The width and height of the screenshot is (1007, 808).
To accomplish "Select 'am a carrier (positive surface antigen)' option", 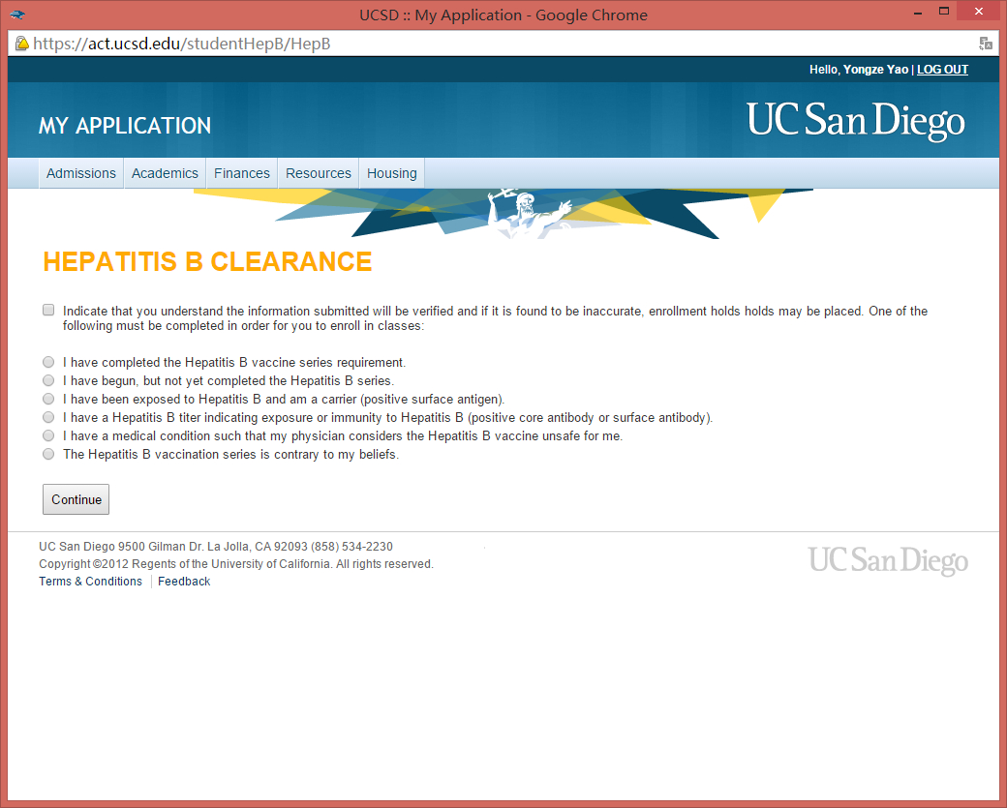I will [48, 400].
